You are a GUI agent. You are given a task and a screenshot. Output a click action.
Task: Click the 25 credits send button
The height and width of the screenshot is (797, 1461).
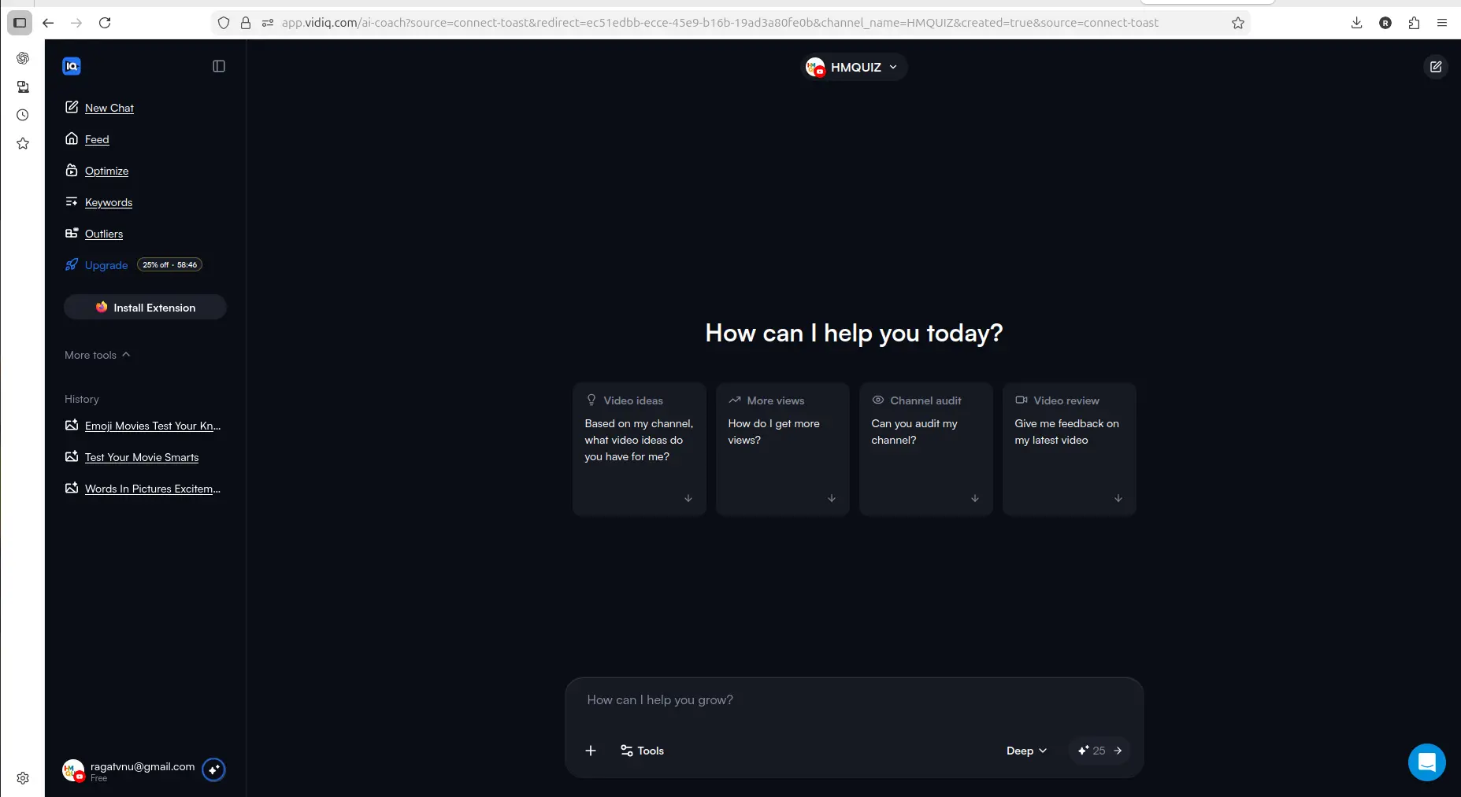tap(1099, 751)
